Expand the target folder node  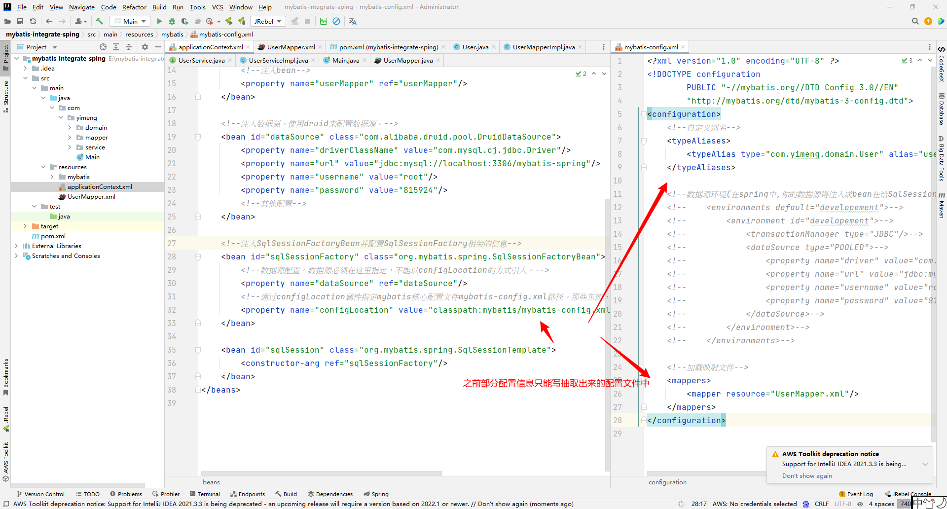point(25,226)
